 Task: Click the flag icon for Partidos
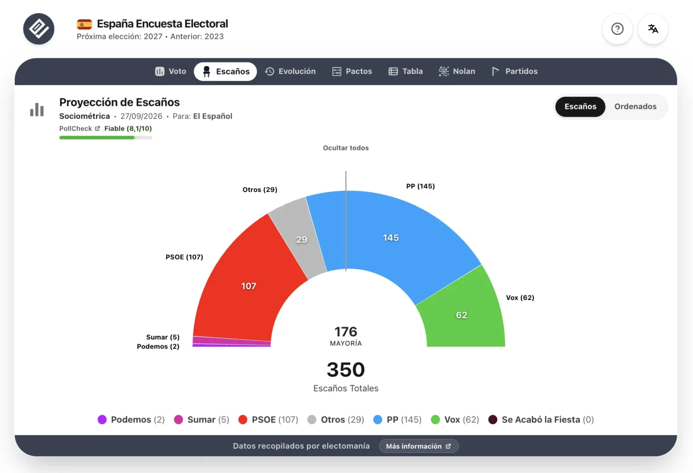(x=495, y=71)
